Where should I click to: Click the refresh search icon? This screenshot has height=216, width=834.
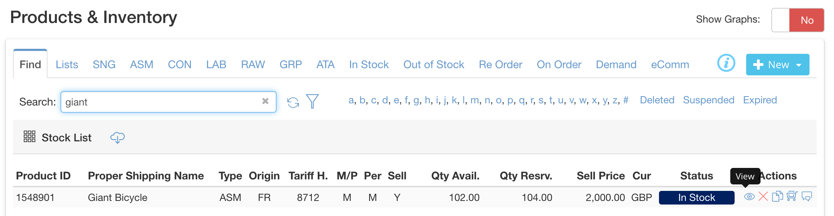click(293, 102)
